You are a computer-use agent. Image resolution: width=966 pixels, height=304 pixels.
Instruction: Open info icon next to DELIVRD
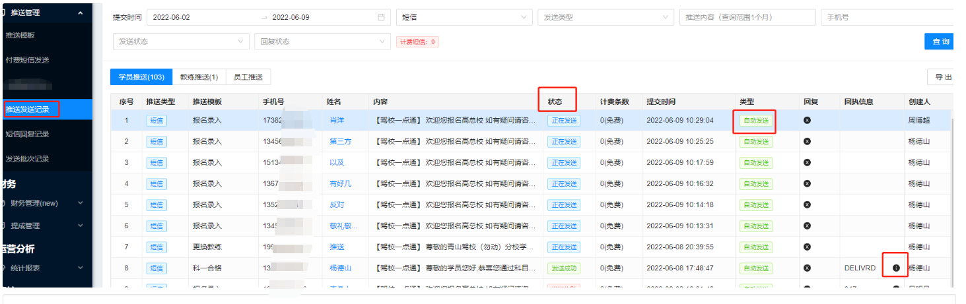tap(896, 268)
